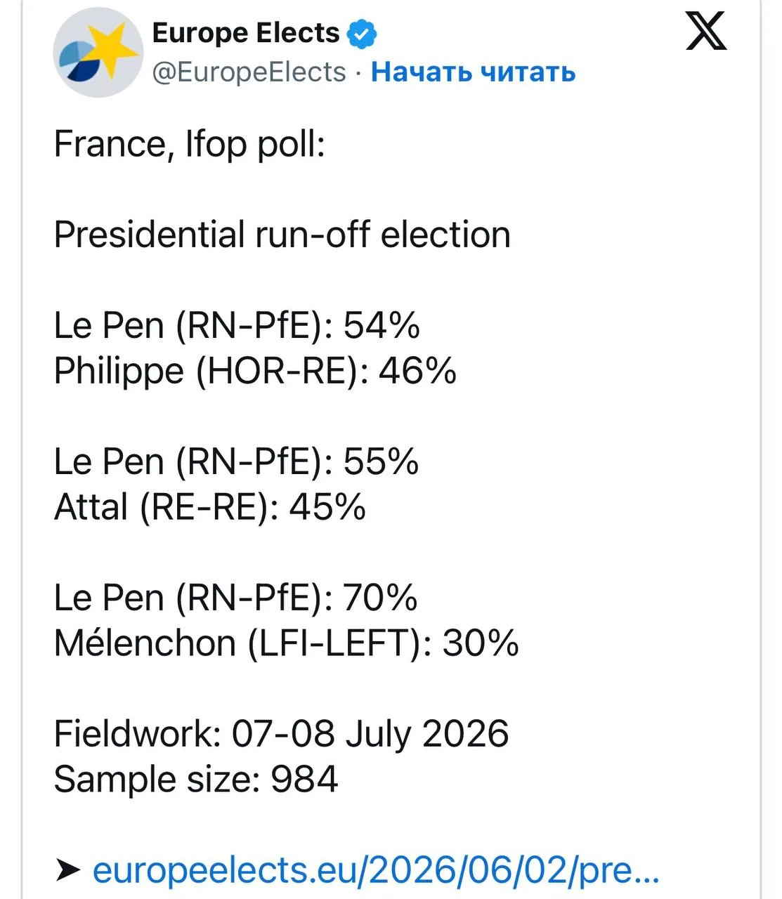
Task: Click the 'France, Ifop poll:' text line
Action: (x=190, y=145)
